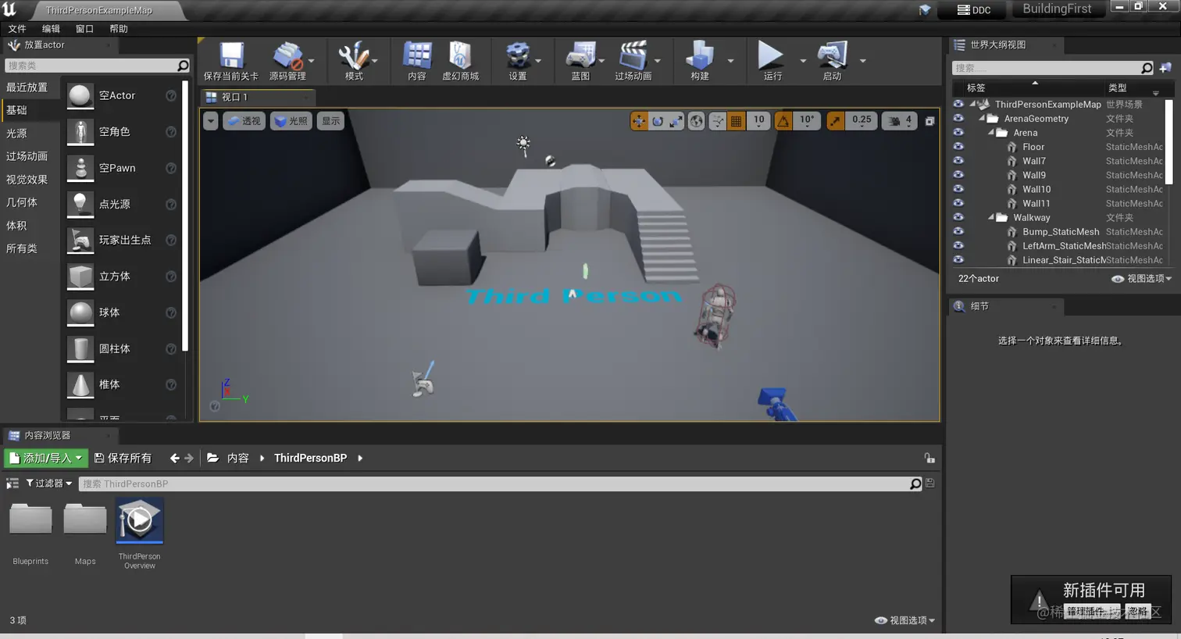Open the 编辑 edit menu
This screenshot has height=639, width=1181.
coord(51,29)
